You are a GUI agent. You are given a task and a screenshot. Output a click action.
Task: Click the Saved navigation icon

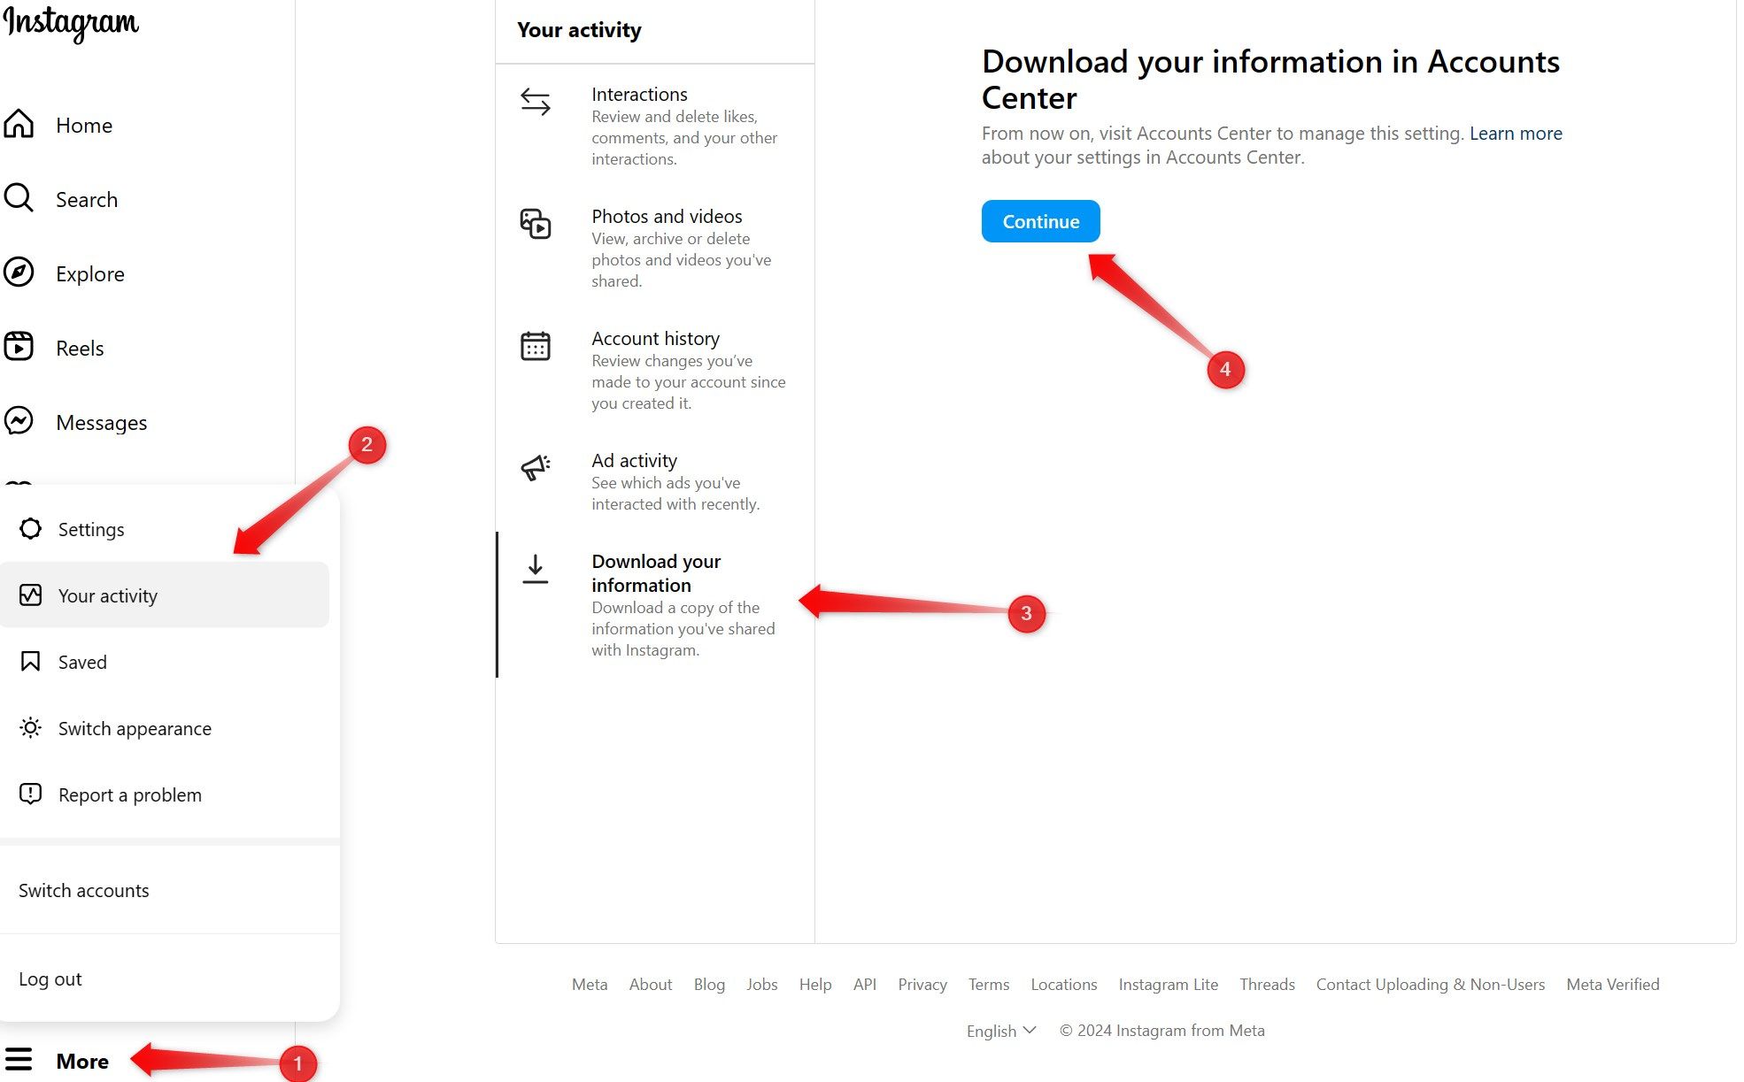click(x=30, y=661)
